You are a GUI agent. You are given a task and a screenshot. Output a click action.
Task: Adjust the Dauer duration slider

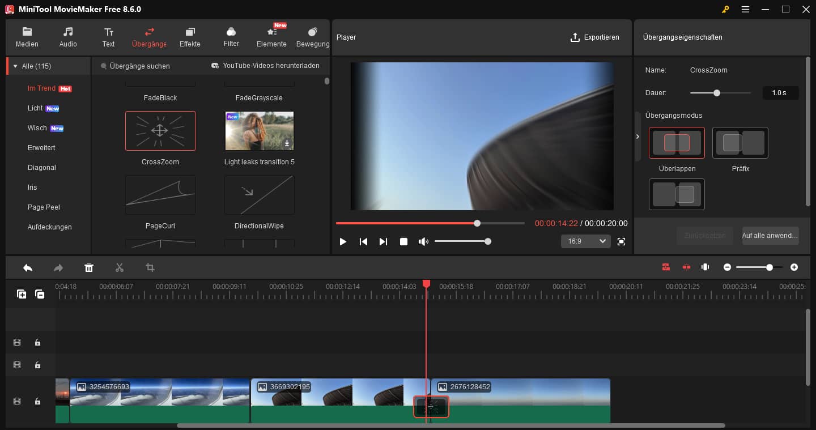[717, 93]
